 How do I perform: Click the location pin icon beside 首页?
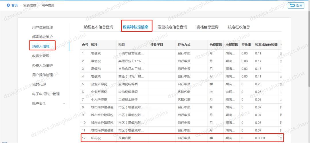8,5
